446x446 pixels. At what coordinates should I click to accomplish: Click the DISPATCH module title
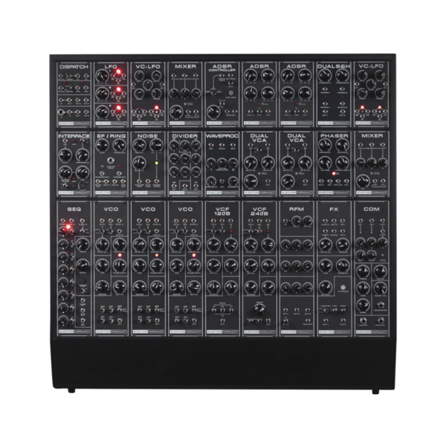(74, 67)
